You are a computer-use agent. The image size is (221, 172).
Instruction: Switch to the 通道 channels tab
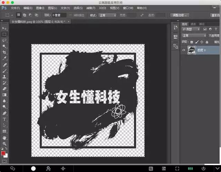[193, 24]
